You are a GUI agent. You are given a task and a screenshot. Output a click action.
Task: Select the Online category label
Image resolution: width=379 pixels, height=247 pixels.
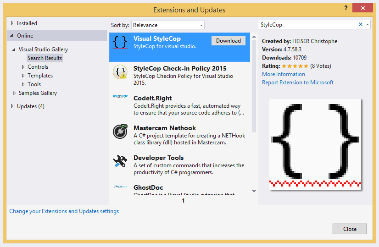(25, 35)
